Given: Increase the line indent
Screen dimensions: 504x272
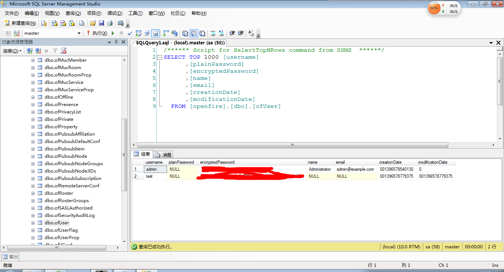Looking at the screenshot, I should [241, 33].
